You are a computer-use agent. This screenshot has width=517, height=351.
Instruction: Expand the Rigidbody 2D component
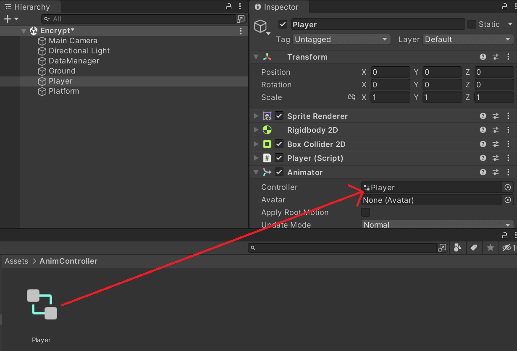256,130
